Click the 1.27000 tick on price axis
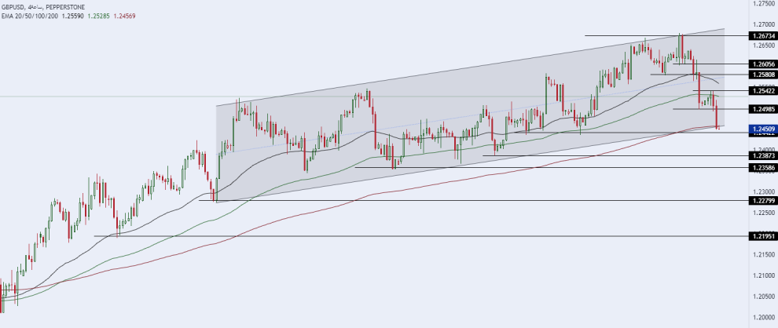 764,24
